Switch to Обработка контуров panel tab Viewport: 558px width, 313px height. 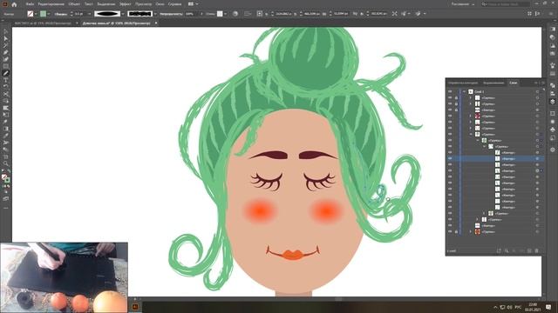click(463, 83)
